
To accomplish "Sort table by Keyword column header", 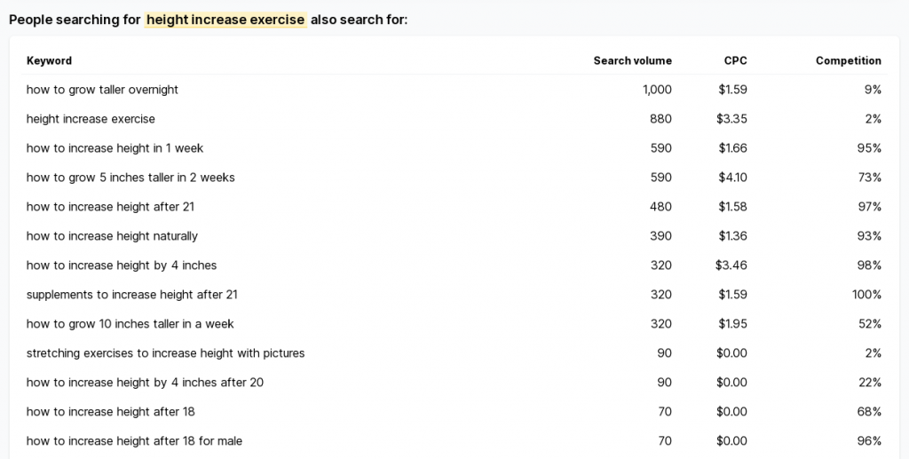I will pyautogui.click(x=49, y=60).
